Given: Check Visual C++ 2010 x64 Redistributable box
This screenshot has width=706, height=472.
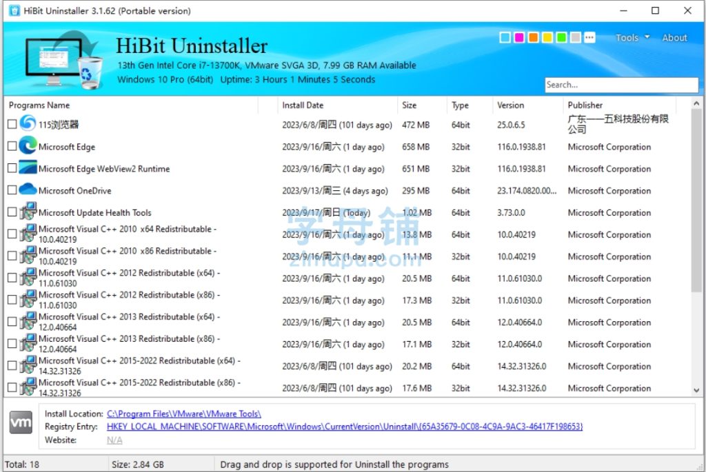Looking at the screenshot, I should point(12,234).
